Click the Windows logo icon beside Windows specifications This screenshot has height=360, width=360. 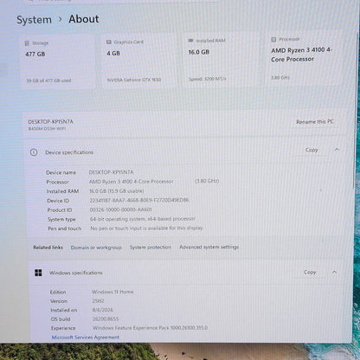coord(38,273)
